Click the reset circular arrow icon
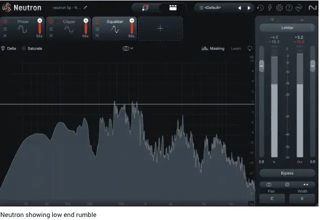This screenshot has width=320, height=220. coord(250,48)
